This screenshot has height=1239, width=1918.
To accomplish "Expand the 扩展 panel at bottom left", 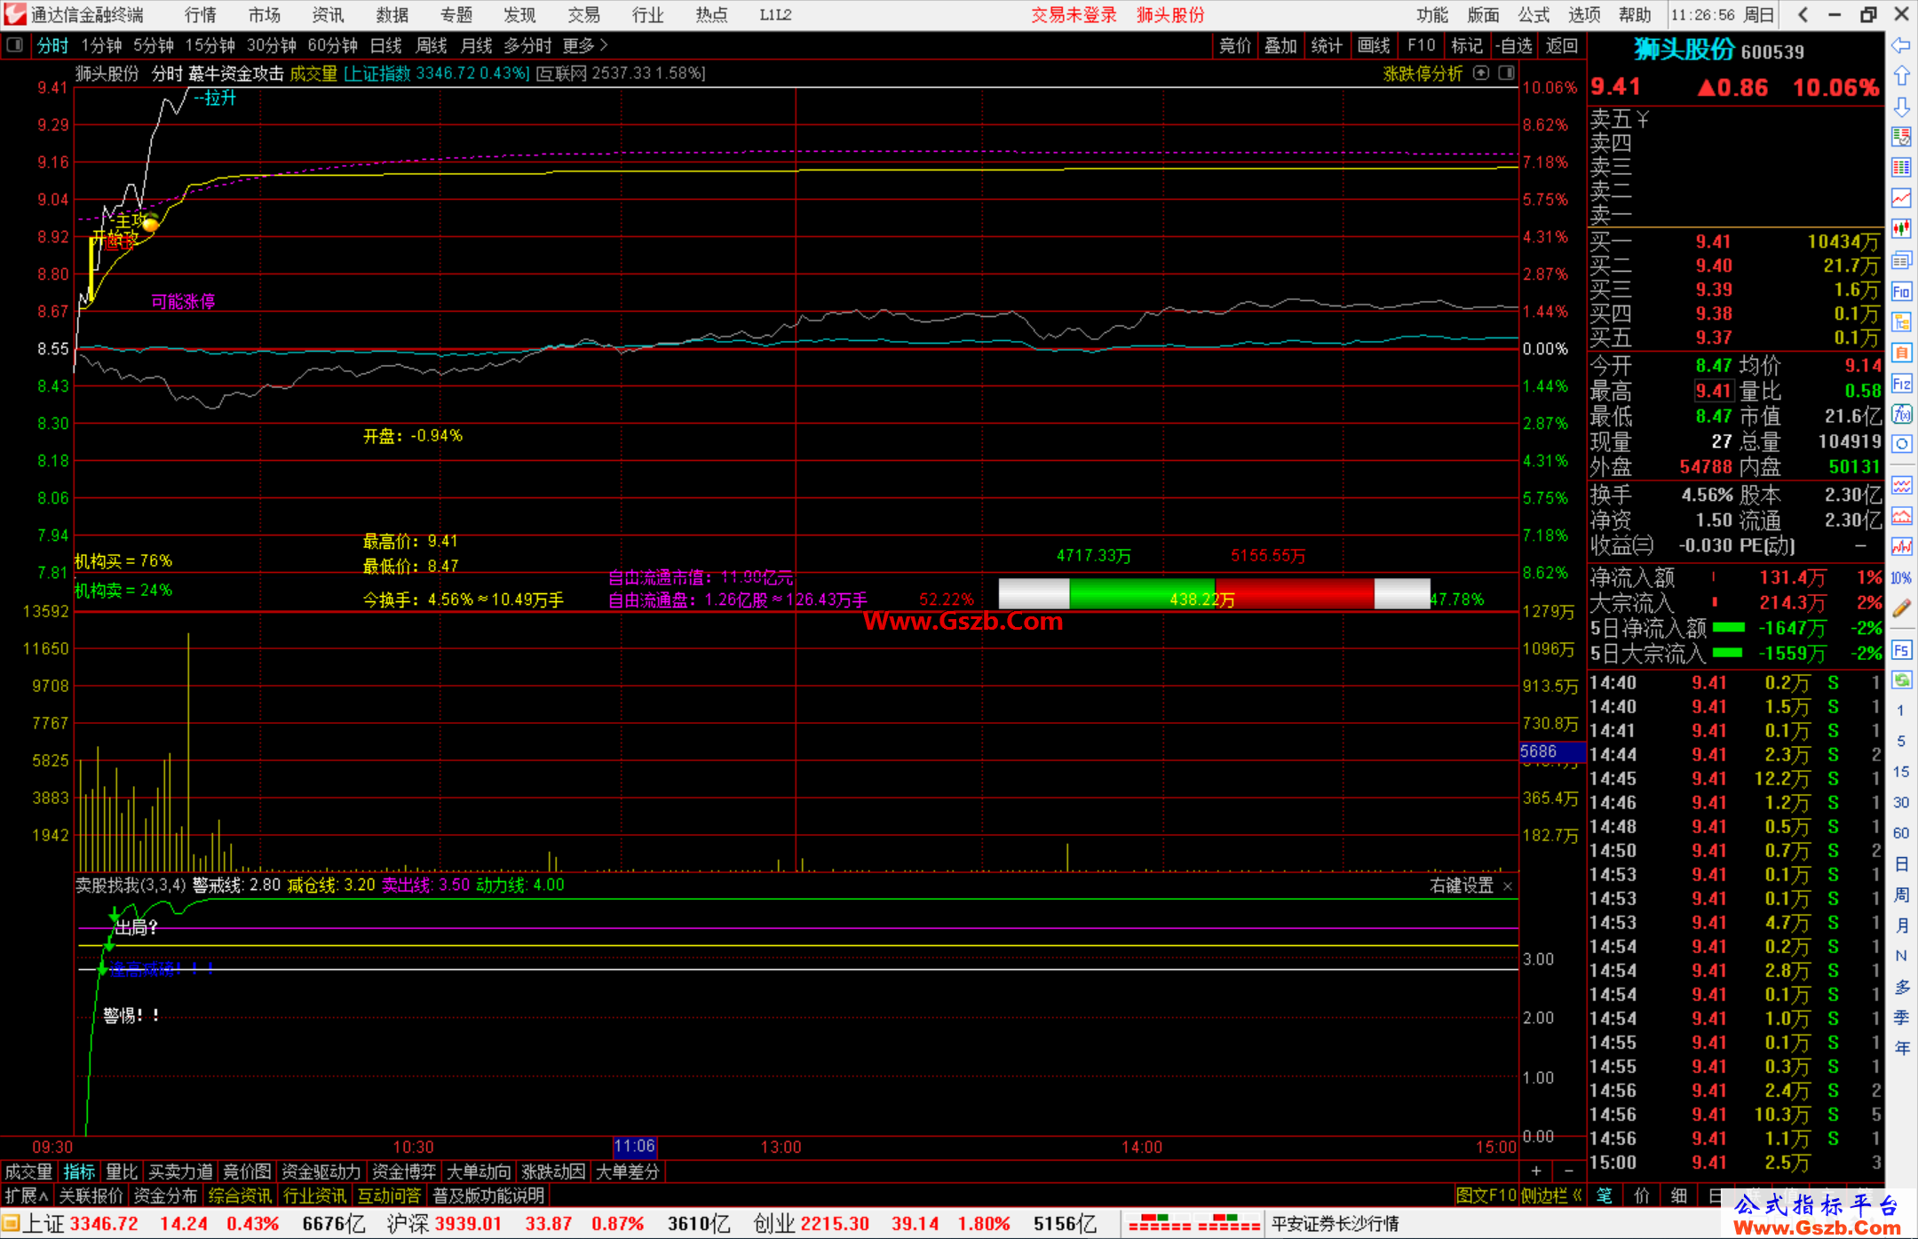I will pos(27,1195).
